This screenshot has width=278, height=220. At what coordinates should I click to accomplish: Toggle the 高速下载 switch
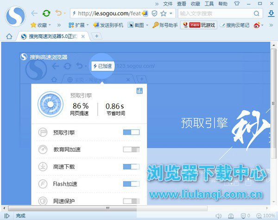coord(131,167)
